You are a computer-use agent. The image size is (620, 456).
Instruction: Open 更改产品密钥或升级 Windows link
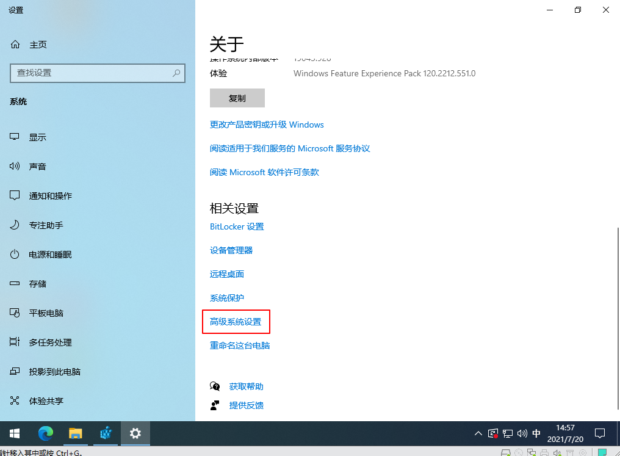267,125
